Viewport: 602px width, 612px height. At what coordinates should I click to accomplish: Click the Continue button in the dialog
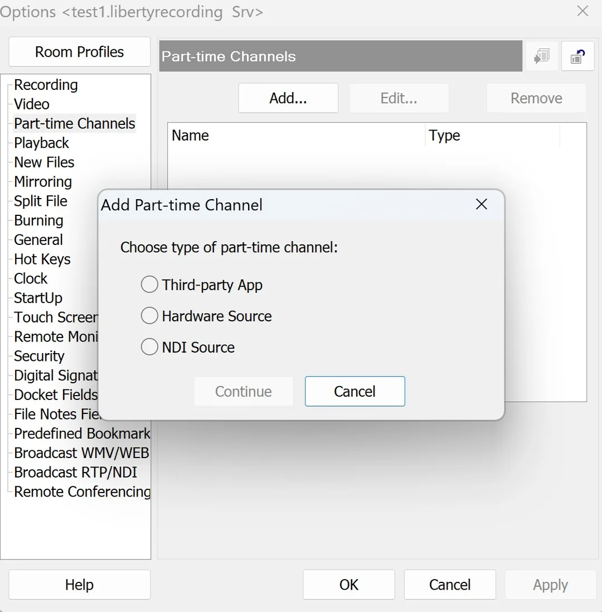coord(244,391)
